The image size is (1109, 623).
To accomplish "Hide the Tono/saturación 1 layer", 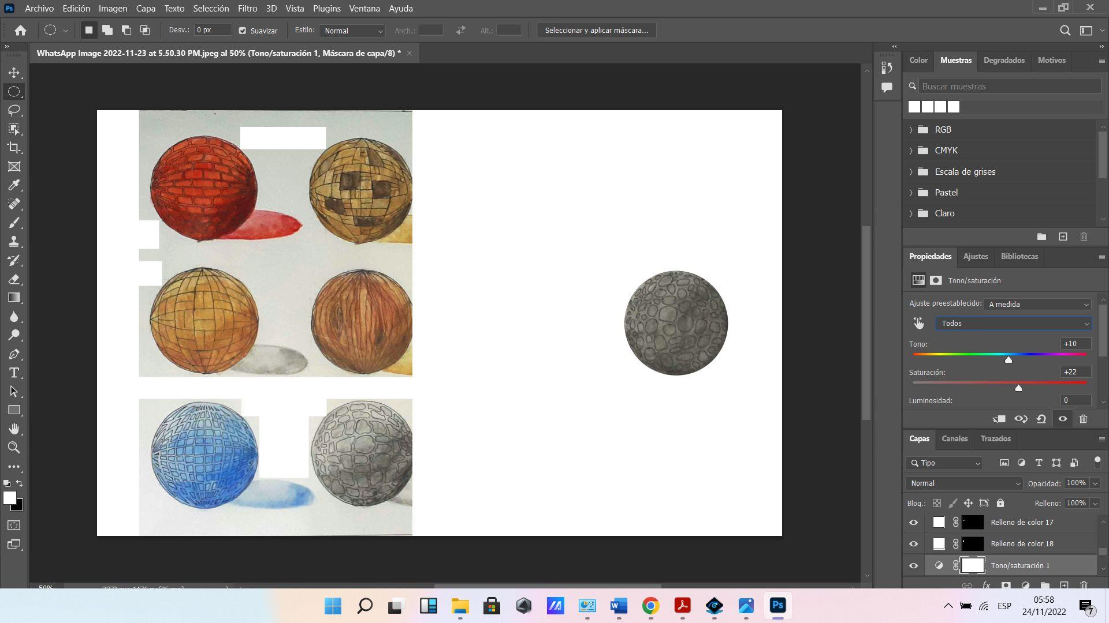I will 913,566.
